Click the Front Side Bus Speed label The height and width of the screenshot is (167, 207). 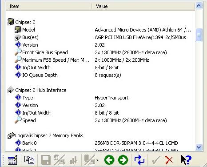coord(45,52)
